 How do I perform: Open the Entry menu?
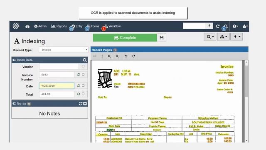pos(76,26)
